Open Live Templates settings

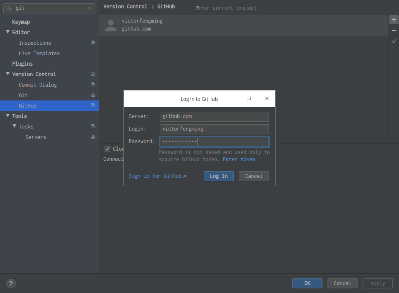[x=39, y=54]
